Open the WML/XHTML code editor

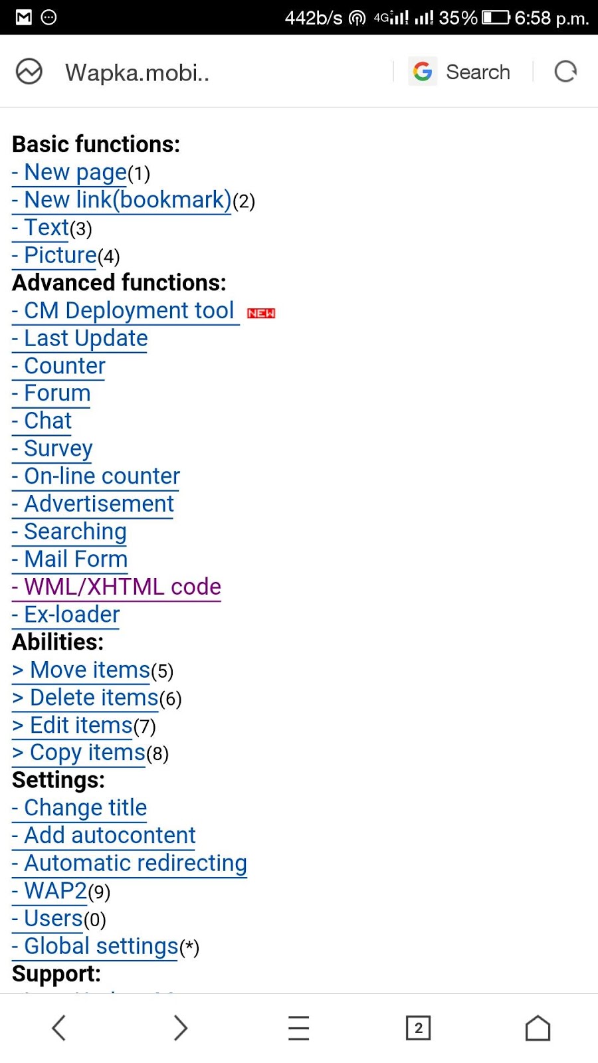click(x=115, y=587)
